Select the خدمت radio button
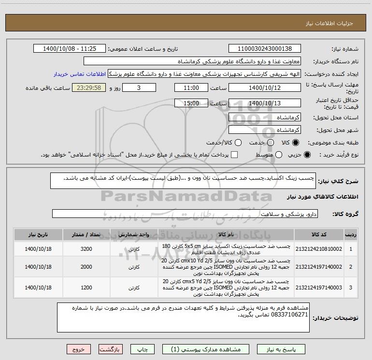The image size is (372, 360). (x=271, y=143)
